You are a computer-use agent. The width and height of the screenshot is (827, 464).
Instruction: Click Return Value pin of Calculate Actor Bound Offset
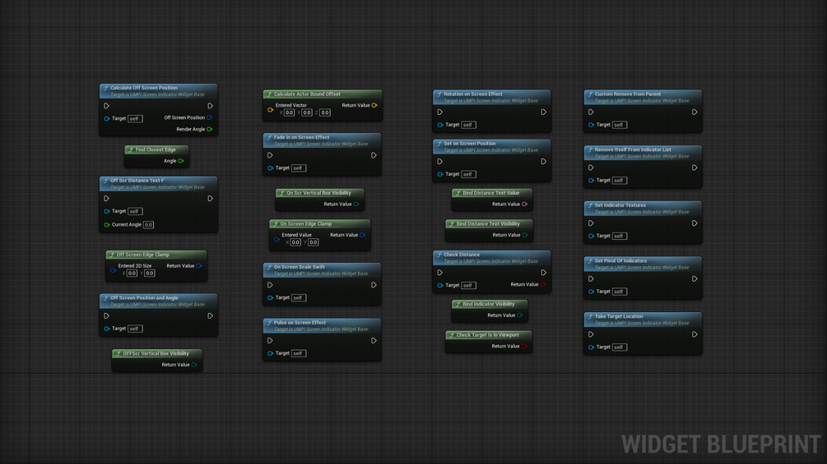click(x=374, y=105)
